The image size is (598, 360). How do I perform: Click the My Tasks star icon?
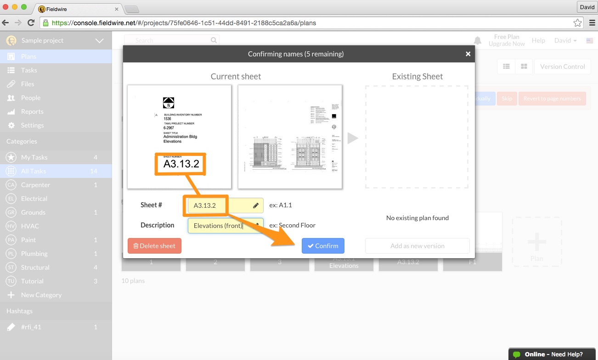pos(11,157)
